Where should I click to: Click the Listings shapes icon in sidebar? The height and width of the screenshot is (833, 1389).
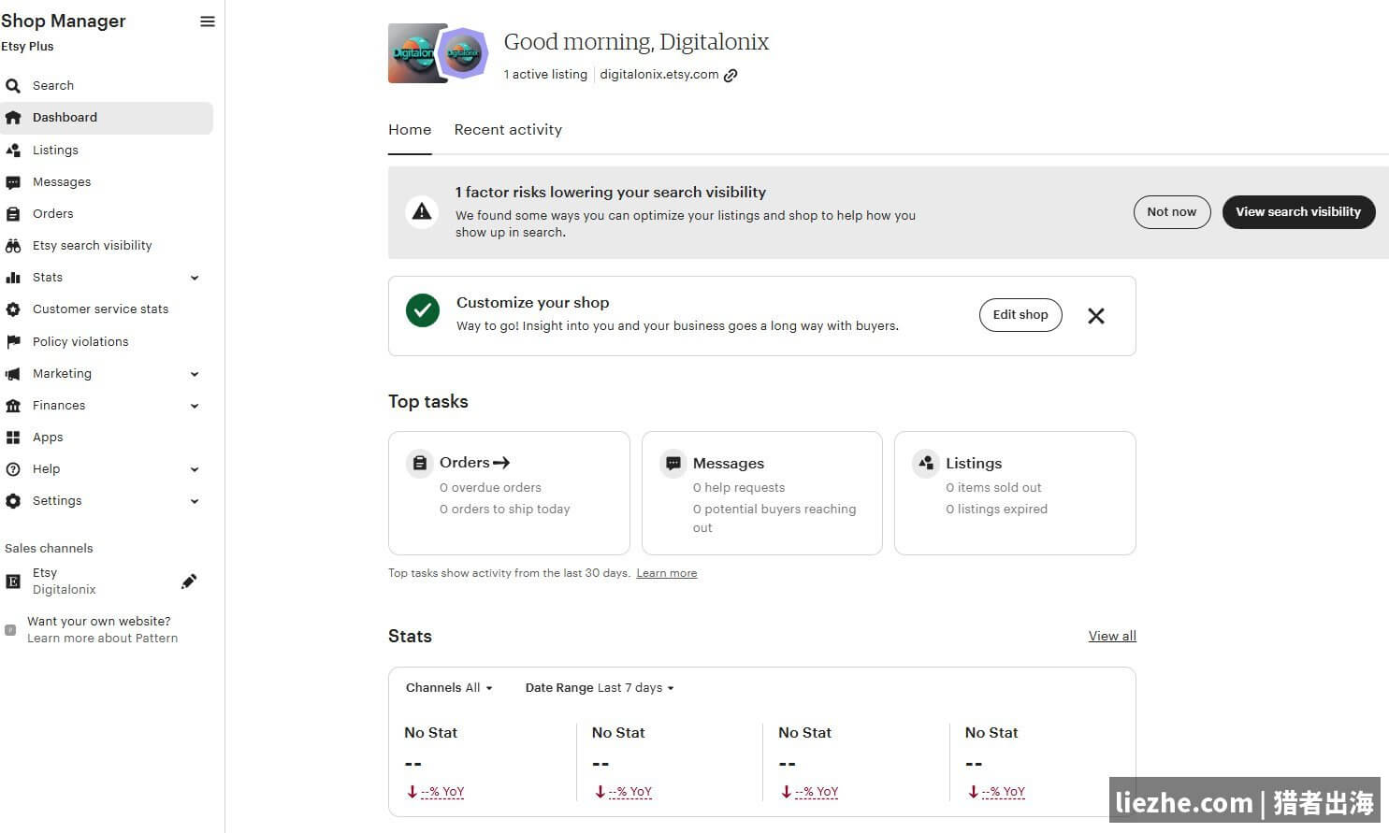point(13,150)
